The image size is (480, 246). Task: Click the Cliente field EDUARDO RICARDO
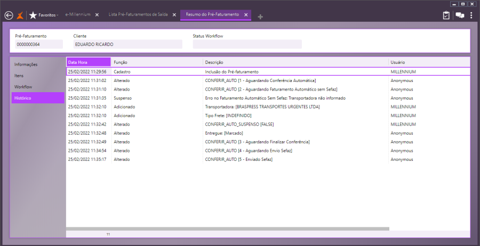(x=127, y=44)
